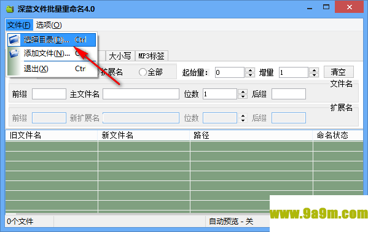Switch to the 大小写 tab

point(120,56)
